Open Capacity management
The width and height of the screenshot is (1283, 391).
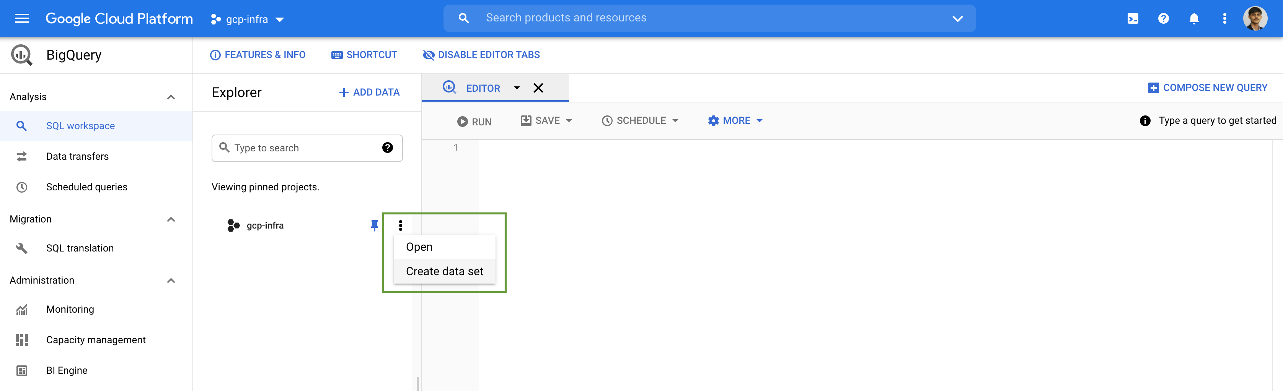(x=96, y=340)
